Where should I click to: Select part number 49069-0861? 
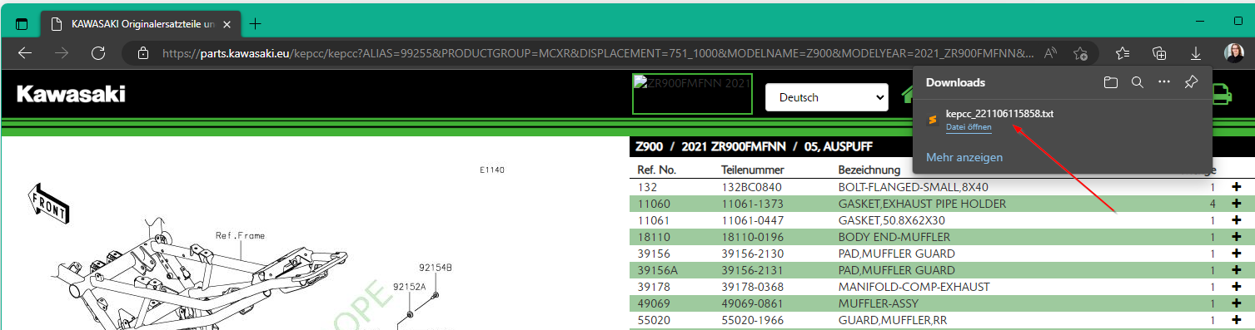pos(751,303)
